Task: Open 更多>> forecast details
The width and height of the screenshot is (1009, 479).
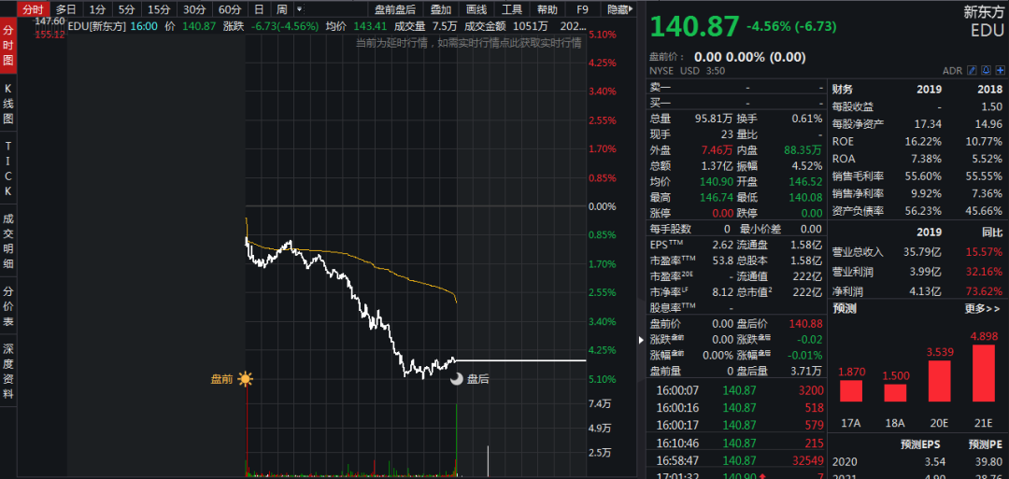Action: pos(982,308)
